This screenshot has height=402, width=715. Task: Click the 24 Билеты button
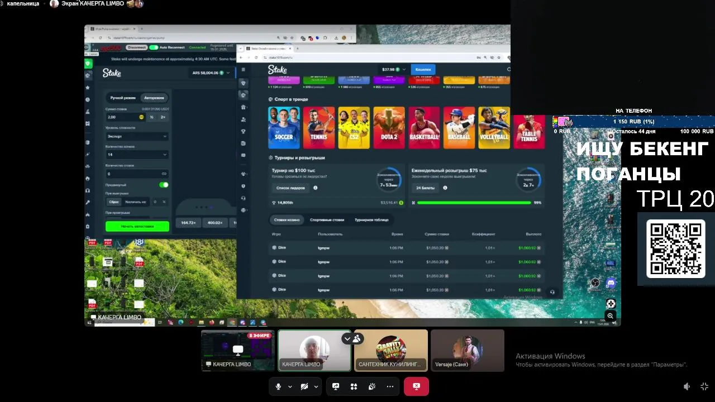click(x=426, y=188)
